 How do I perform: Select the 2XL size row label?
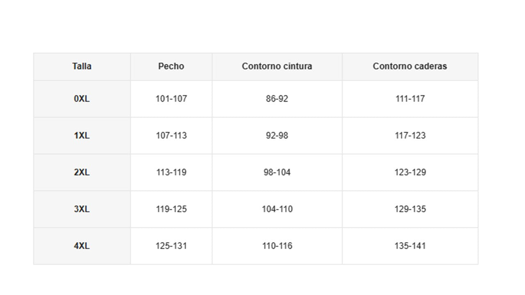coord(82,172)
